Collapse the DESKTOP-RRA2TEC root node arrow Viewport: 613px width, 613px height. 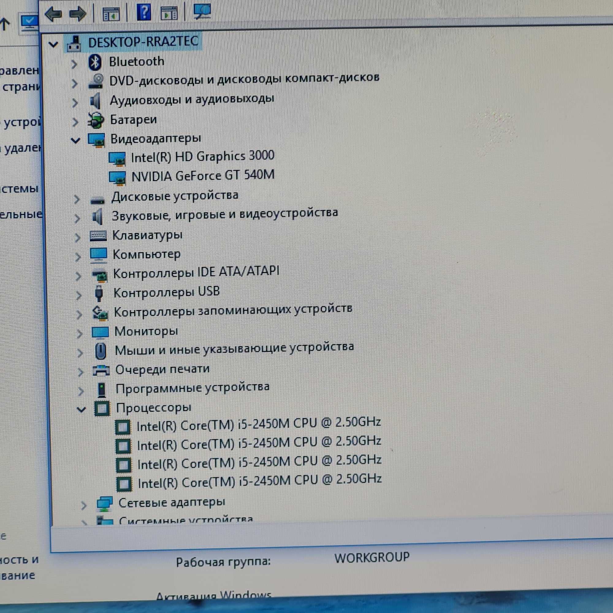click(53, 44)
